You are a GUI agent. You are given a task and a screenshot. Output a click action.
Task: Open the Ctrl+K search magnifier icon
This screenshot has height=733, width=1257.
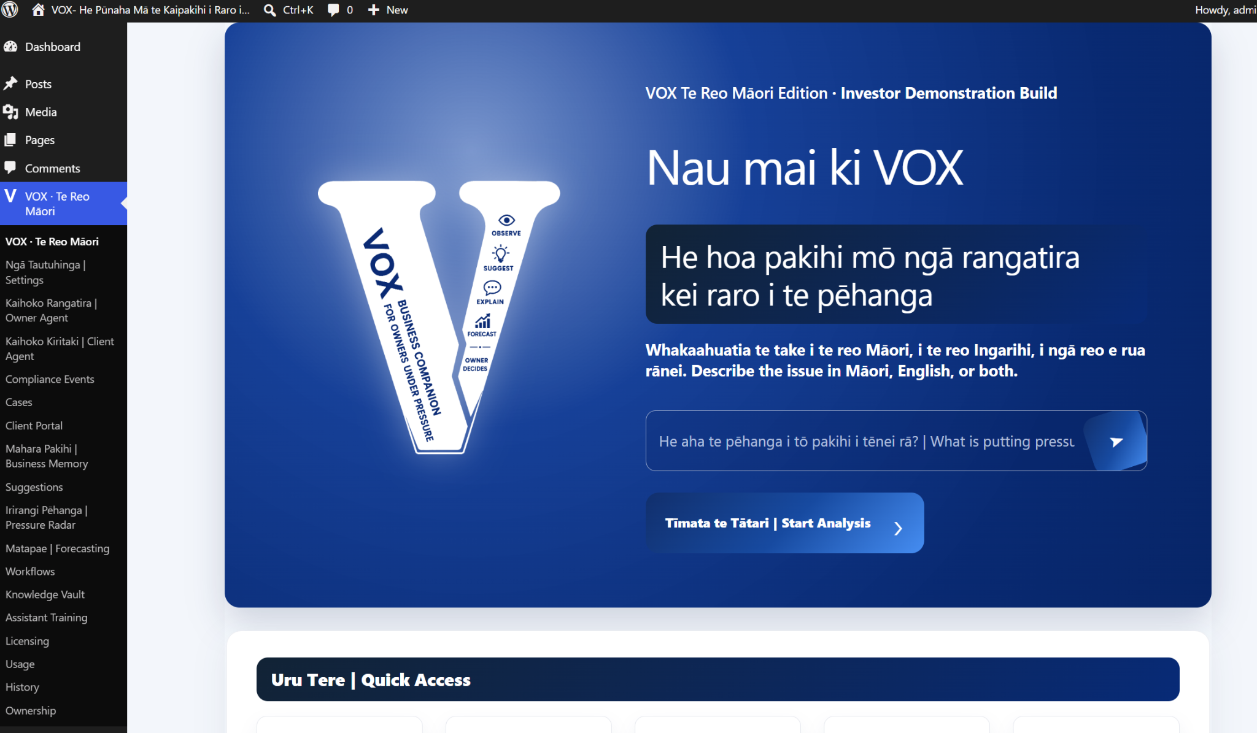click(x=269, y=10)
